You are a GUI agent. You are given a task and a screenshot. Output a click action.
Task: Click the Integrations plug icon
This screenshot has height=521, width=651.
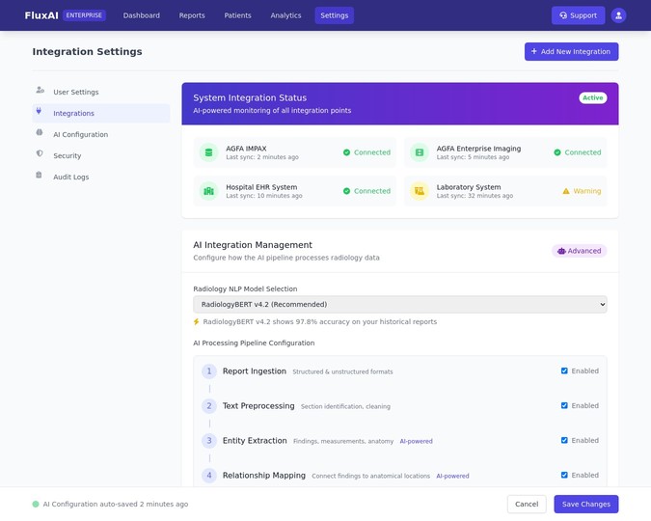pyautogui.click(x=39, y=111)
